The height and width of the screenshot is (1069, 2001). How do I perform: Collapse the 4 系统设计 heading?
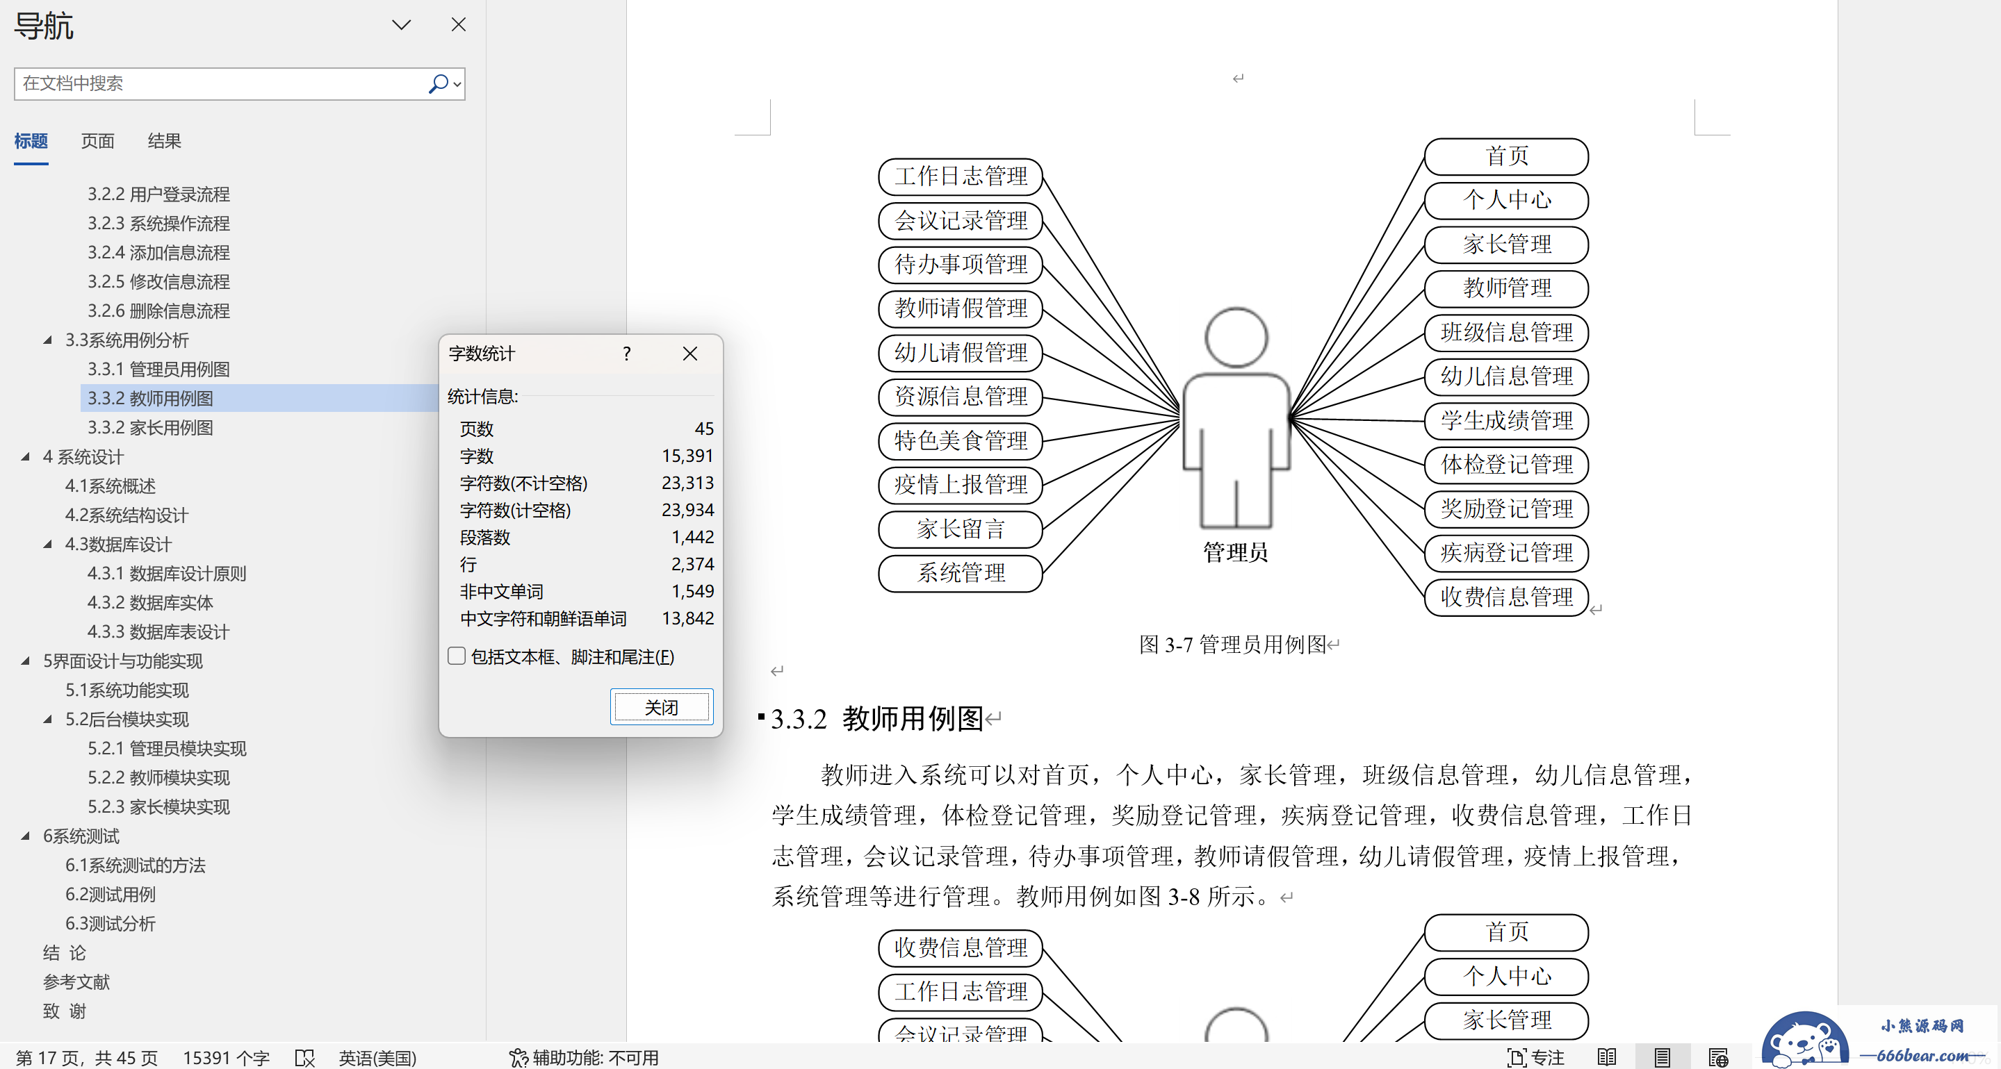(26, 456)
